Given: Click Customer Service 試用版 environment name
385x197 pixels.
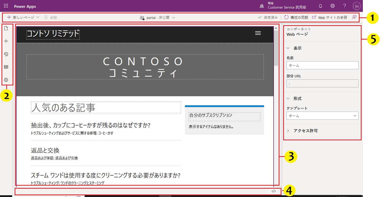Looking at the screenshot, I should [x=287, y=7].
